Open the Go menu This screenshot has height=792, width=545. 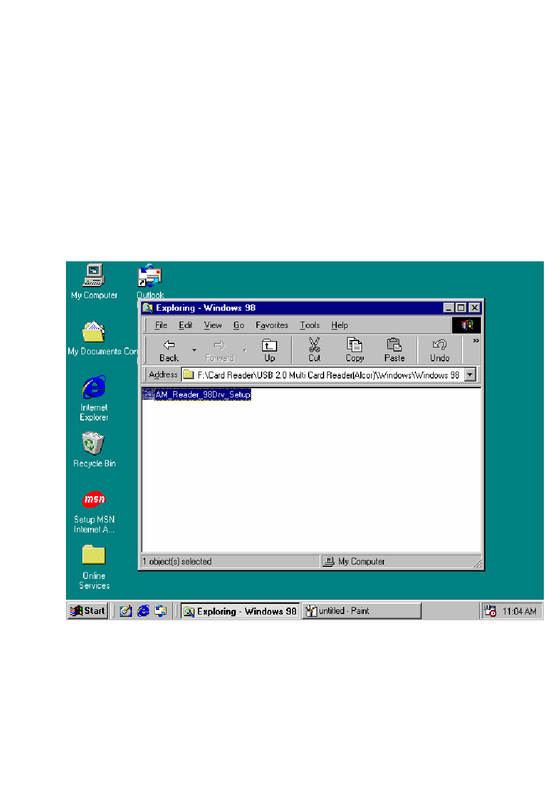click(239, 325)
